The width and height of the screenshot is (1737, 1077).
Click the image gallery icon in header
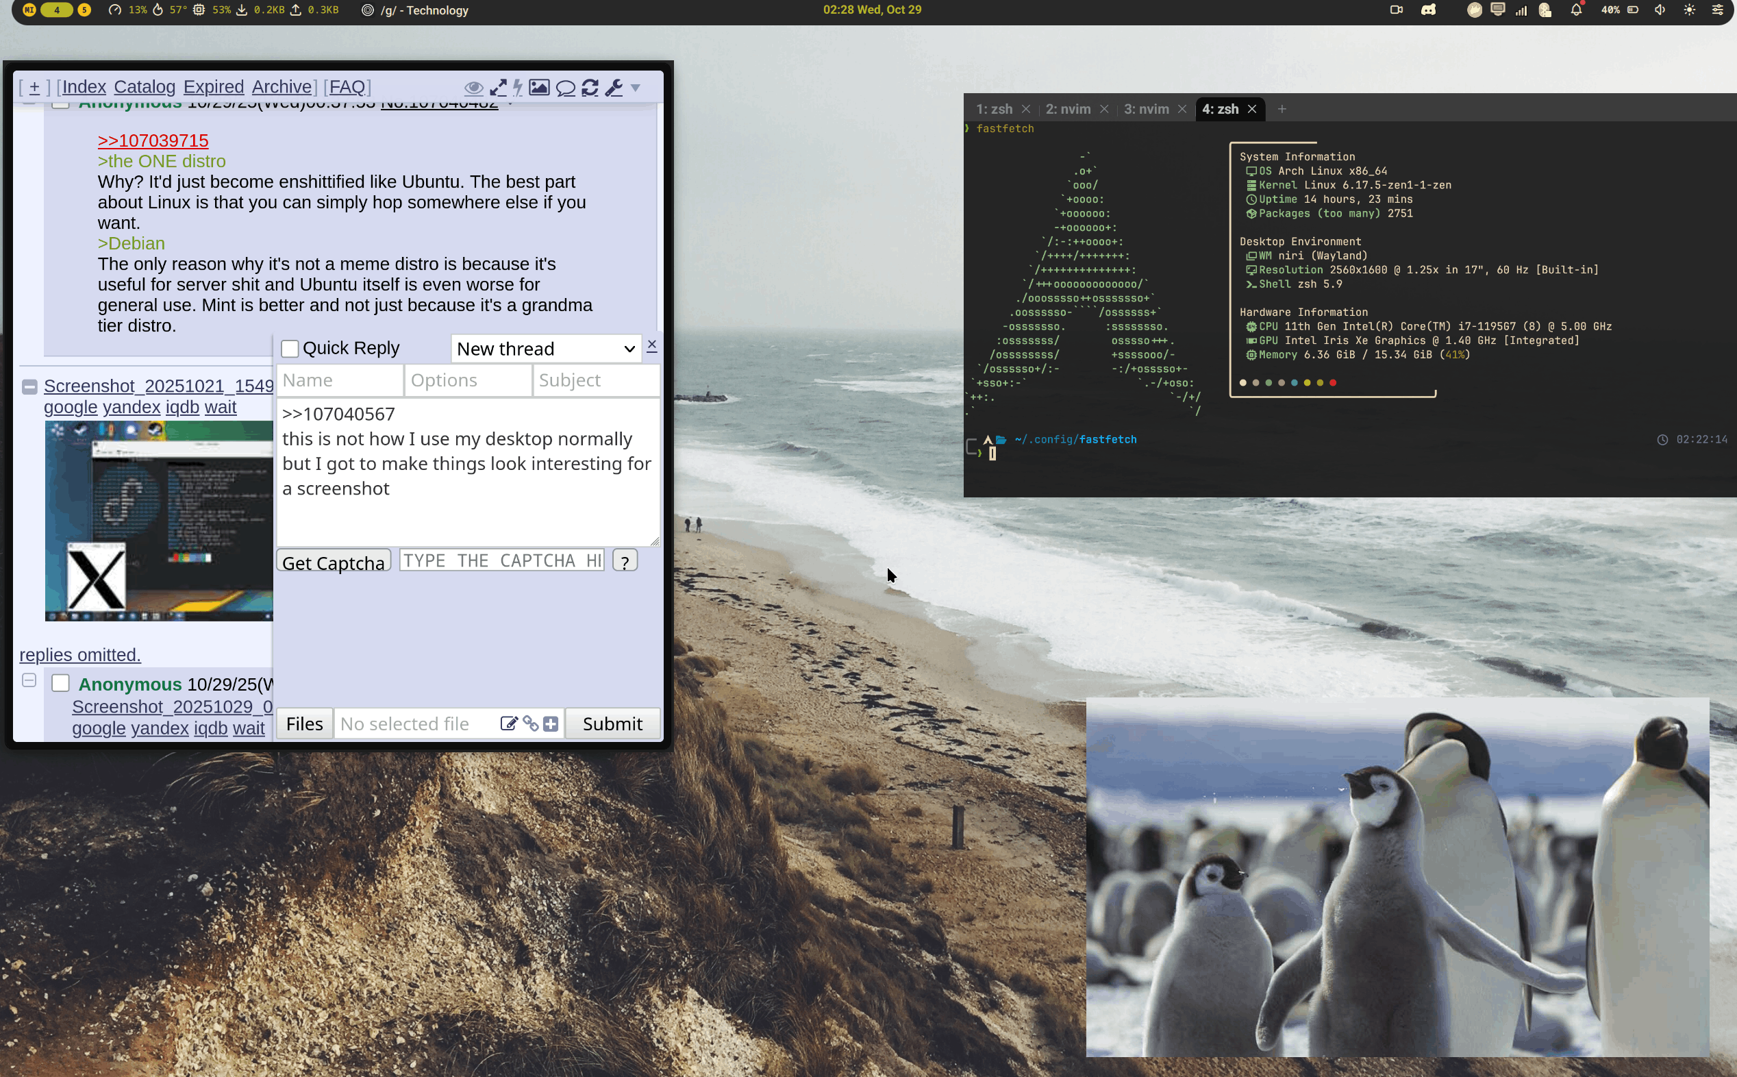[539, 87]
